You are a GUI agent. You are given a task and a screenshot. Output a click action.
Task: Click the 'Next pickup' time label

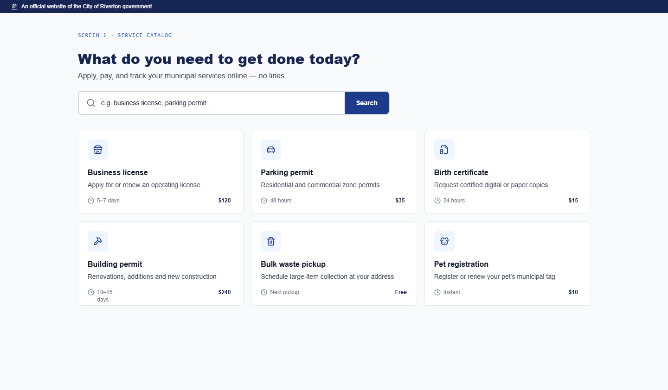point(284,292)
